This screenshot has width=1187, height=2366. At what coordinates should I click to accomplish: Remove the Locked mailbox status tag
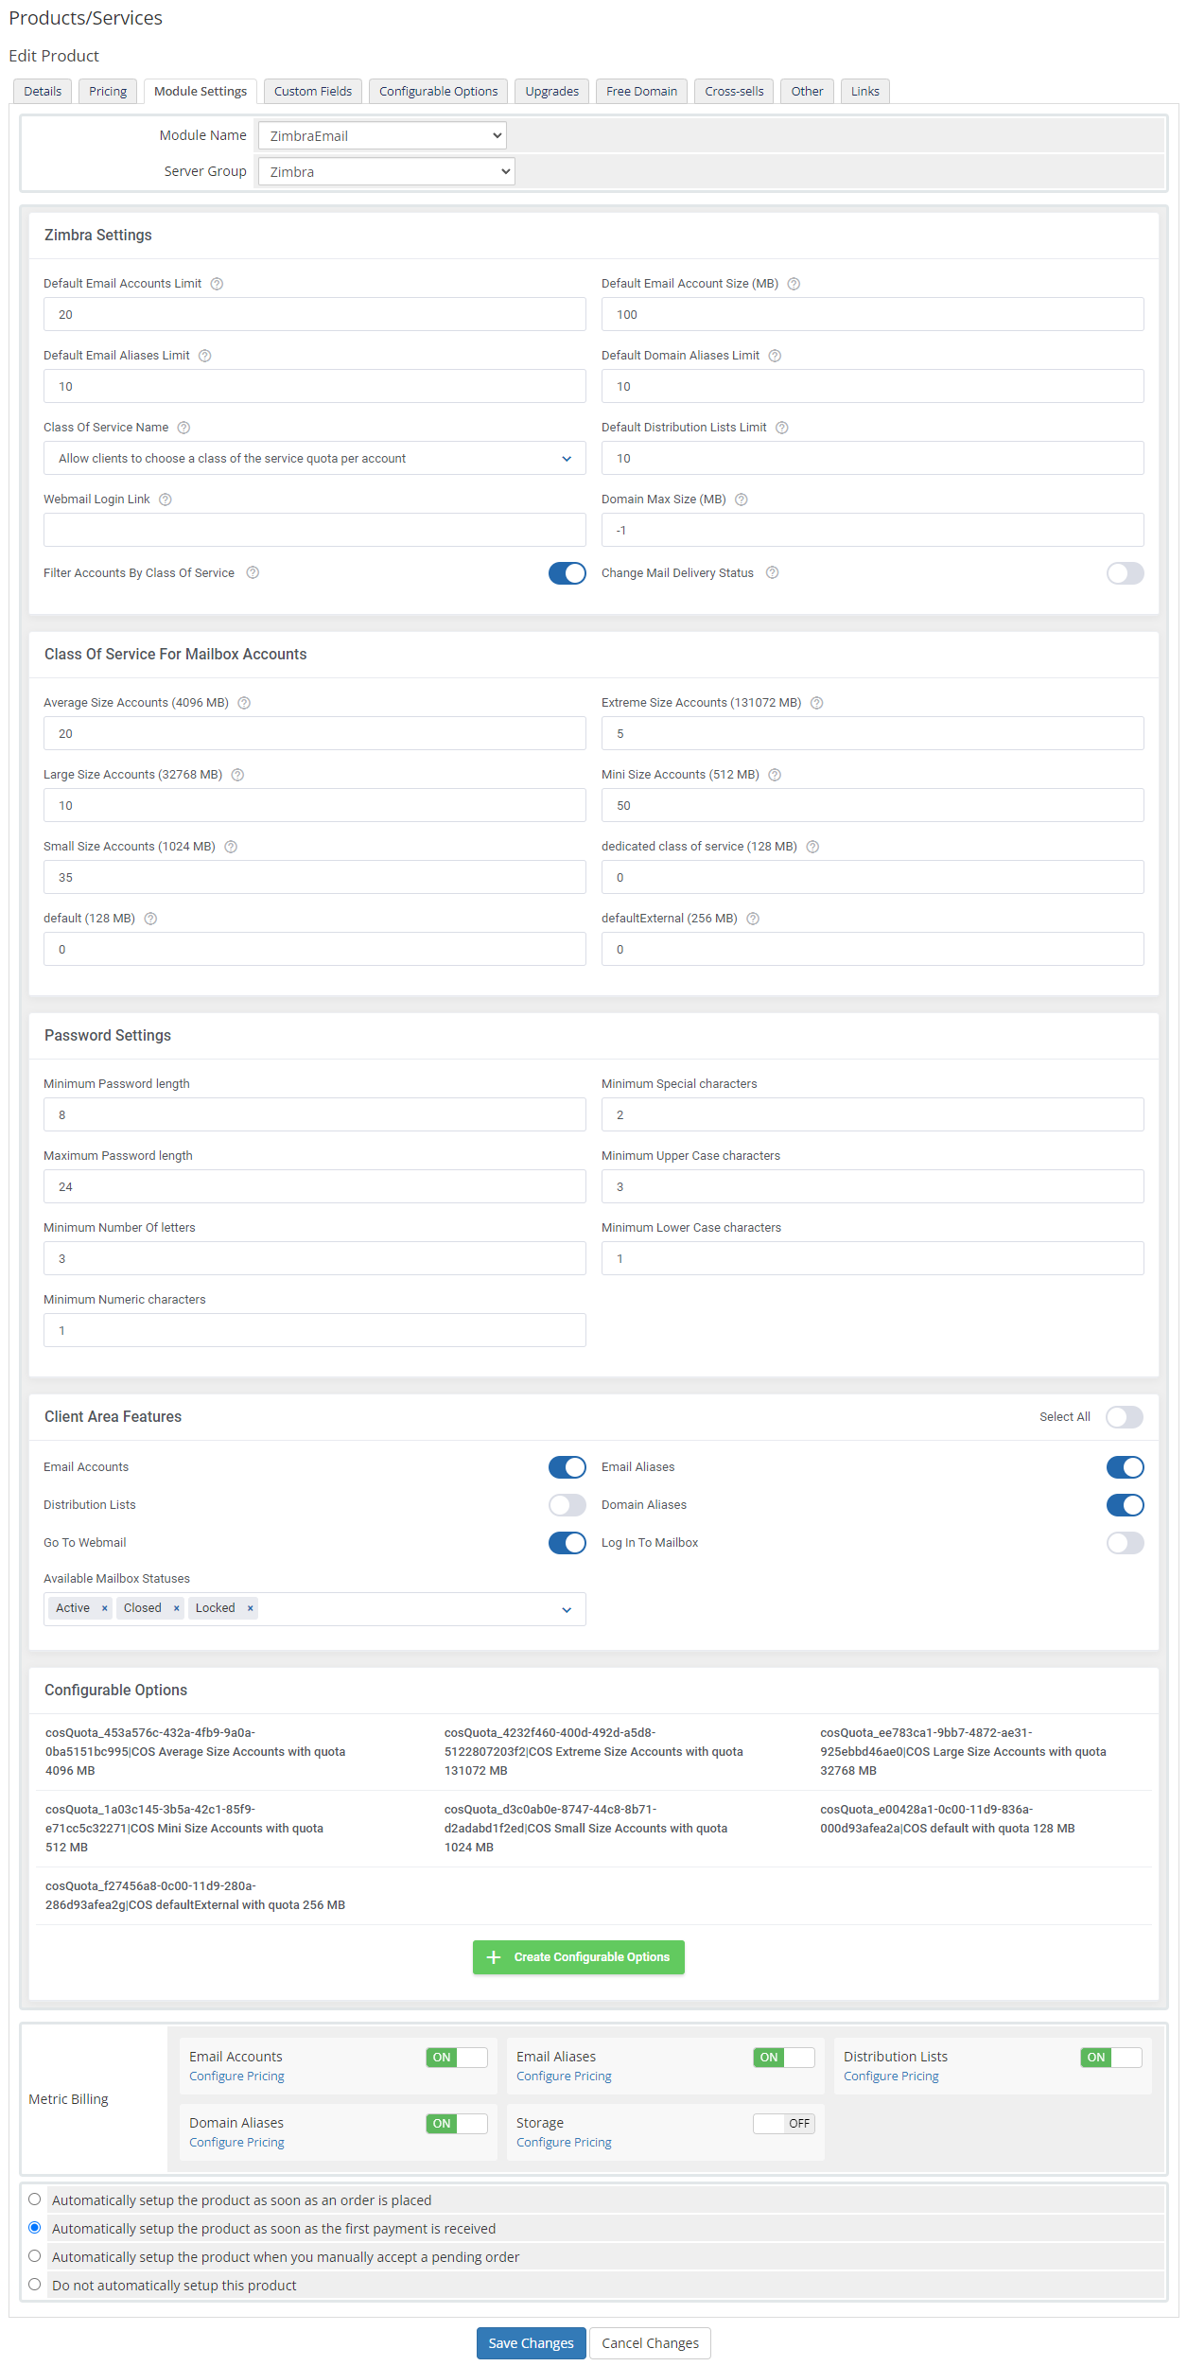coord(250,1608)
